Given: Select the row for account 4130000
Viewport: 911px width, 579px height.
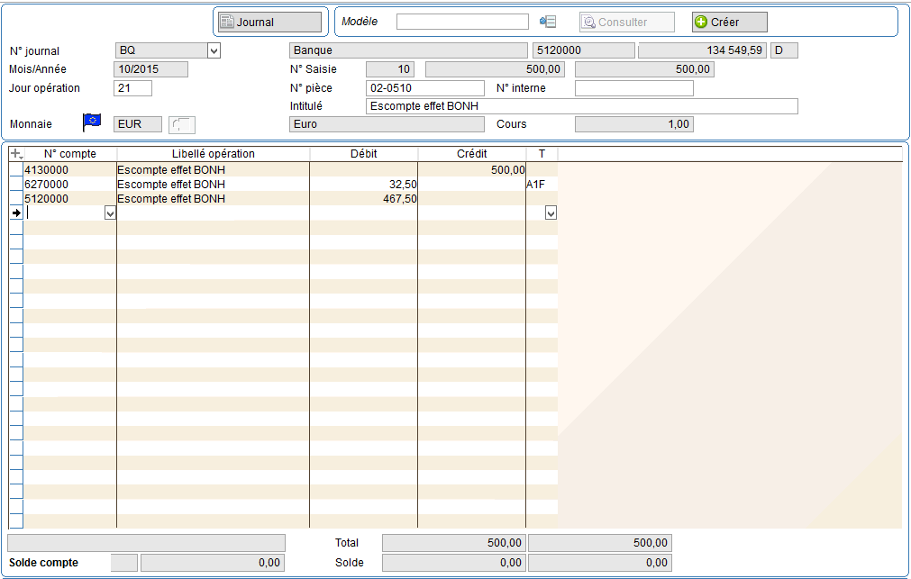Looking at the screenshot, I should coord(69,169).
